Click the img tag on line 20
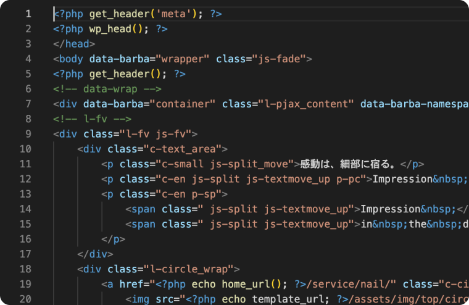The height and width of the screenshot is (305, 469). click(140, 299)
